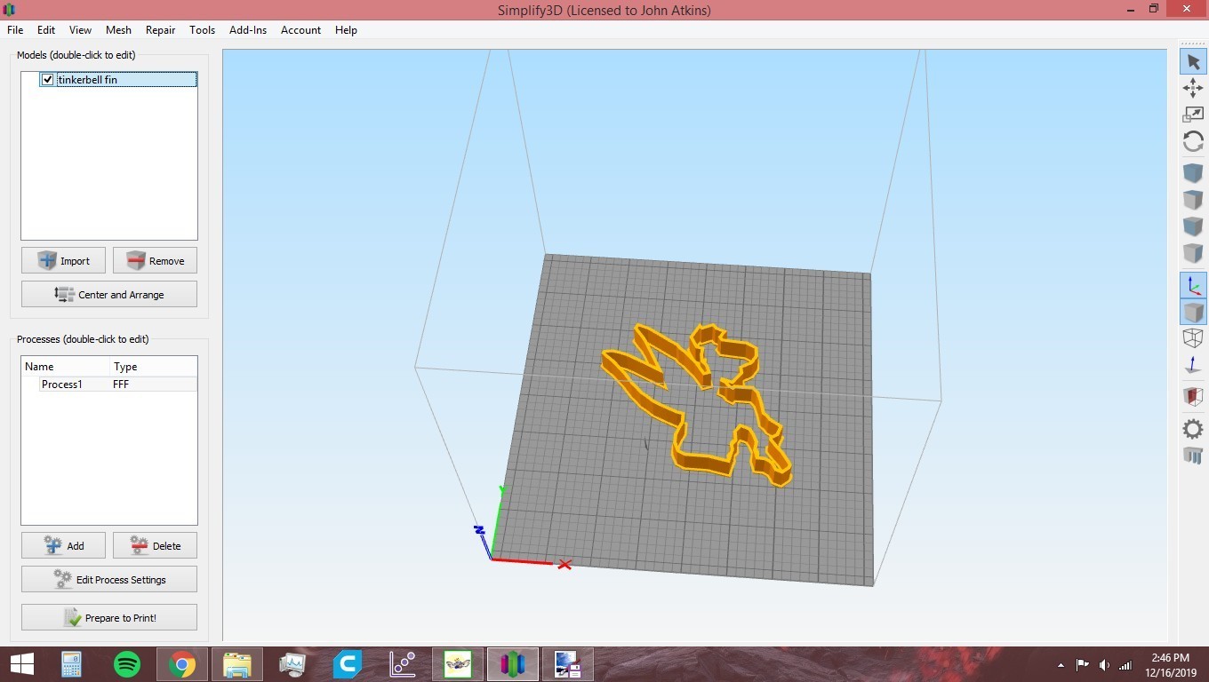Switch to the default view preset
Viewport: 1209px width, 682px height.
coord(1193,172)
